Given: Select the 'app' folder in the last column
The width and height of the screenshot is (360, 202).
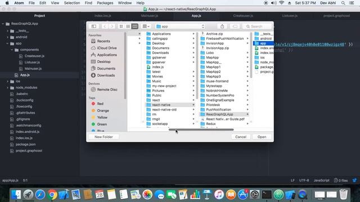Looking at the screenshot, I should [x=264, y=43].
